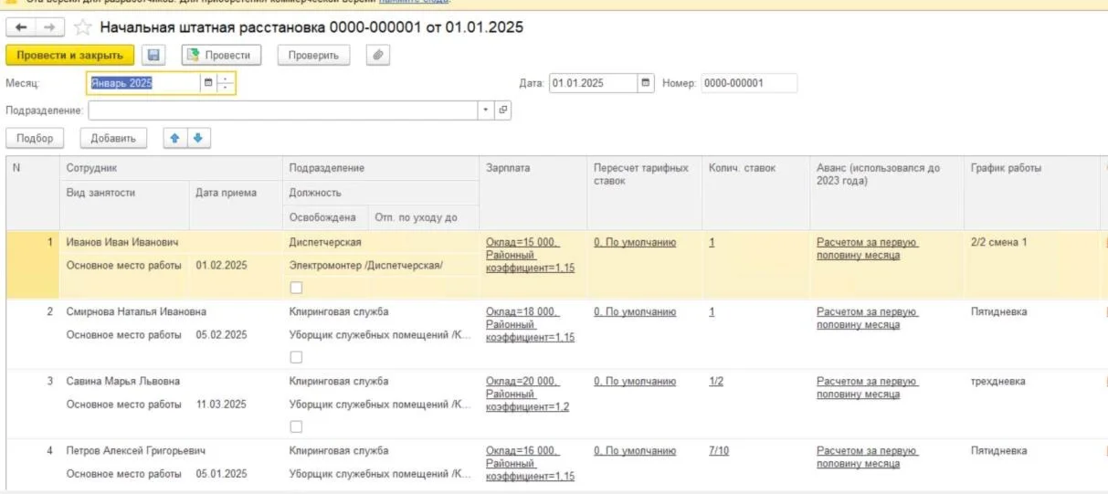Toggle the Освобождена checkbox for Савина Марья Львовна
The image size is (1108, 494).
point(296,426)
